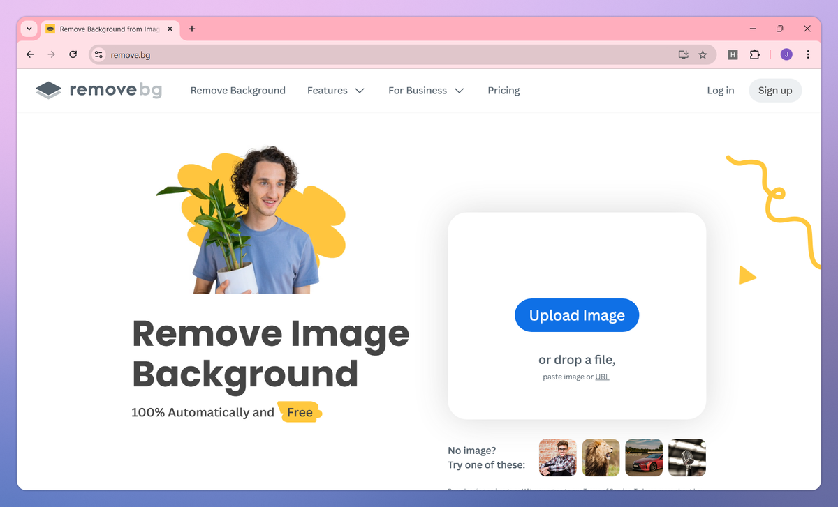Open the H extension icon

tap(733, 54)
